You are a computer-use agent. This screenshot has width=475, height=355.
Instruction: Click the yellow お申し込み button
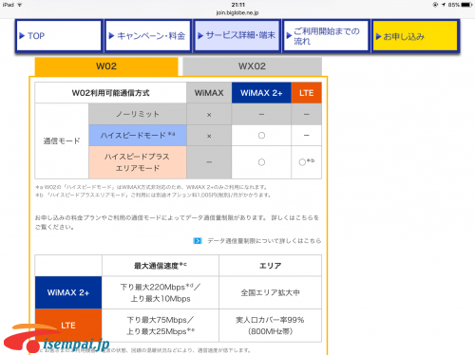pyautogui.click(x=415, y=36)
